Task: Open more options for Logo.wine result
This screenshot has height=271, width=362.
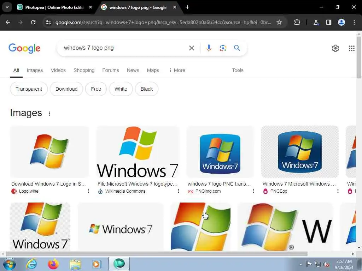Action: (88, 191)
